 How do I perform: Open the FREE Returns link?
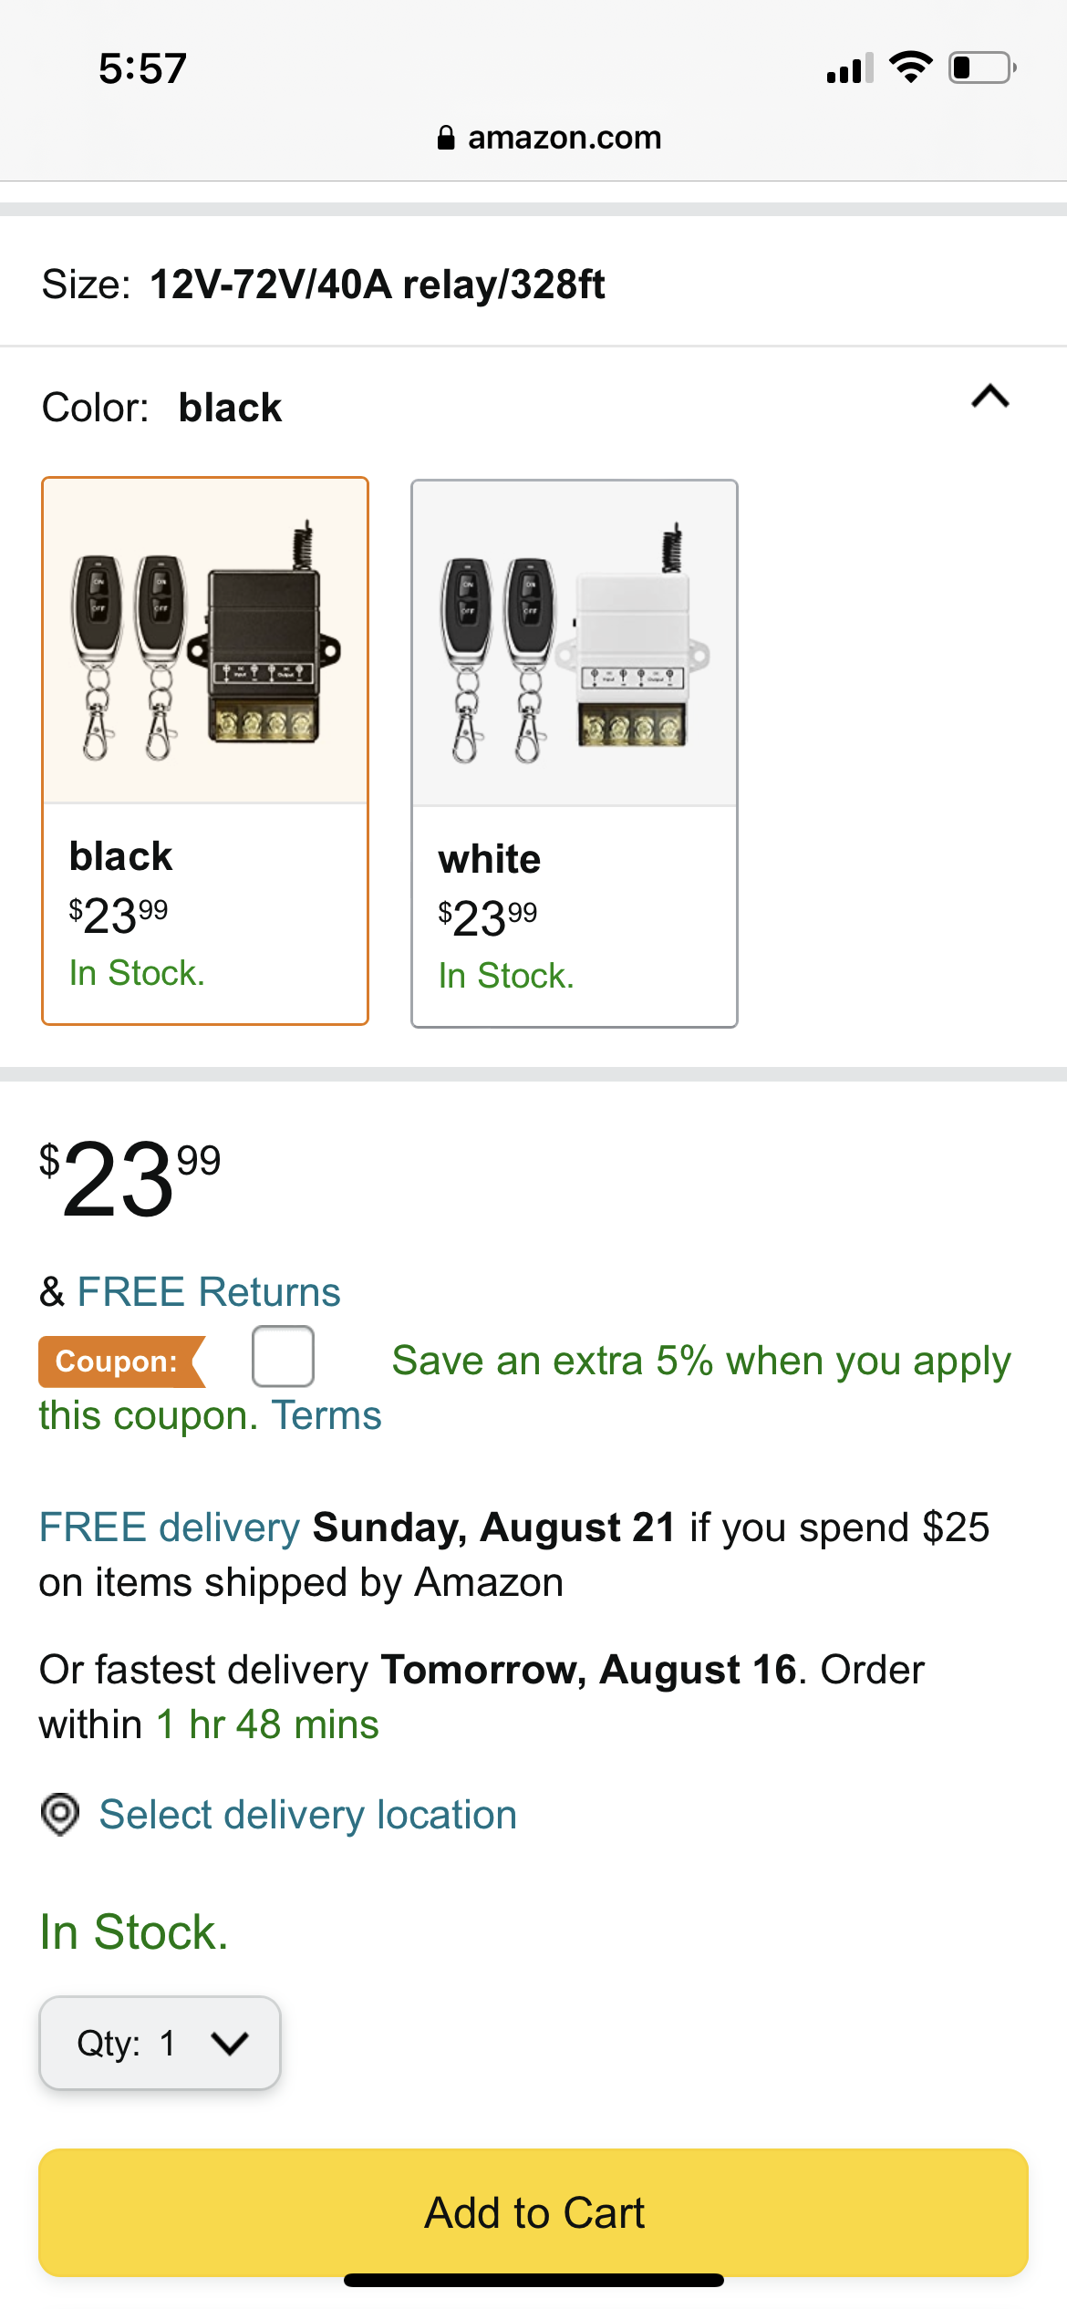[x=209, y=1292]
